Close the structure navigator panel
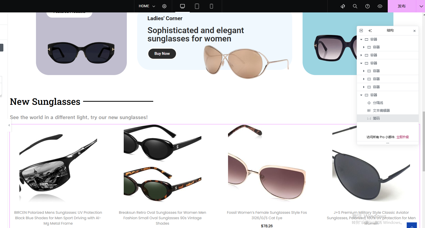The image size is (425, 228). (414, 31)
